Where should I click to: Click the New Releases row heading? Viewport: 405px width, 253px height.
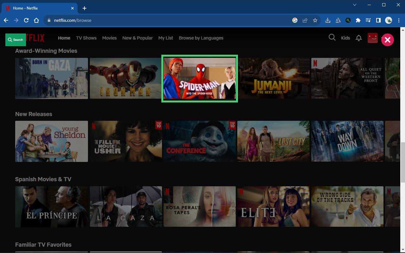coord(34,114)
